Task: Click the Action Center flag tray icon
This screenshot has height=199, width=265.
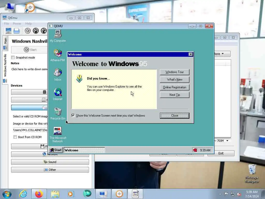Action: point(226,194)
